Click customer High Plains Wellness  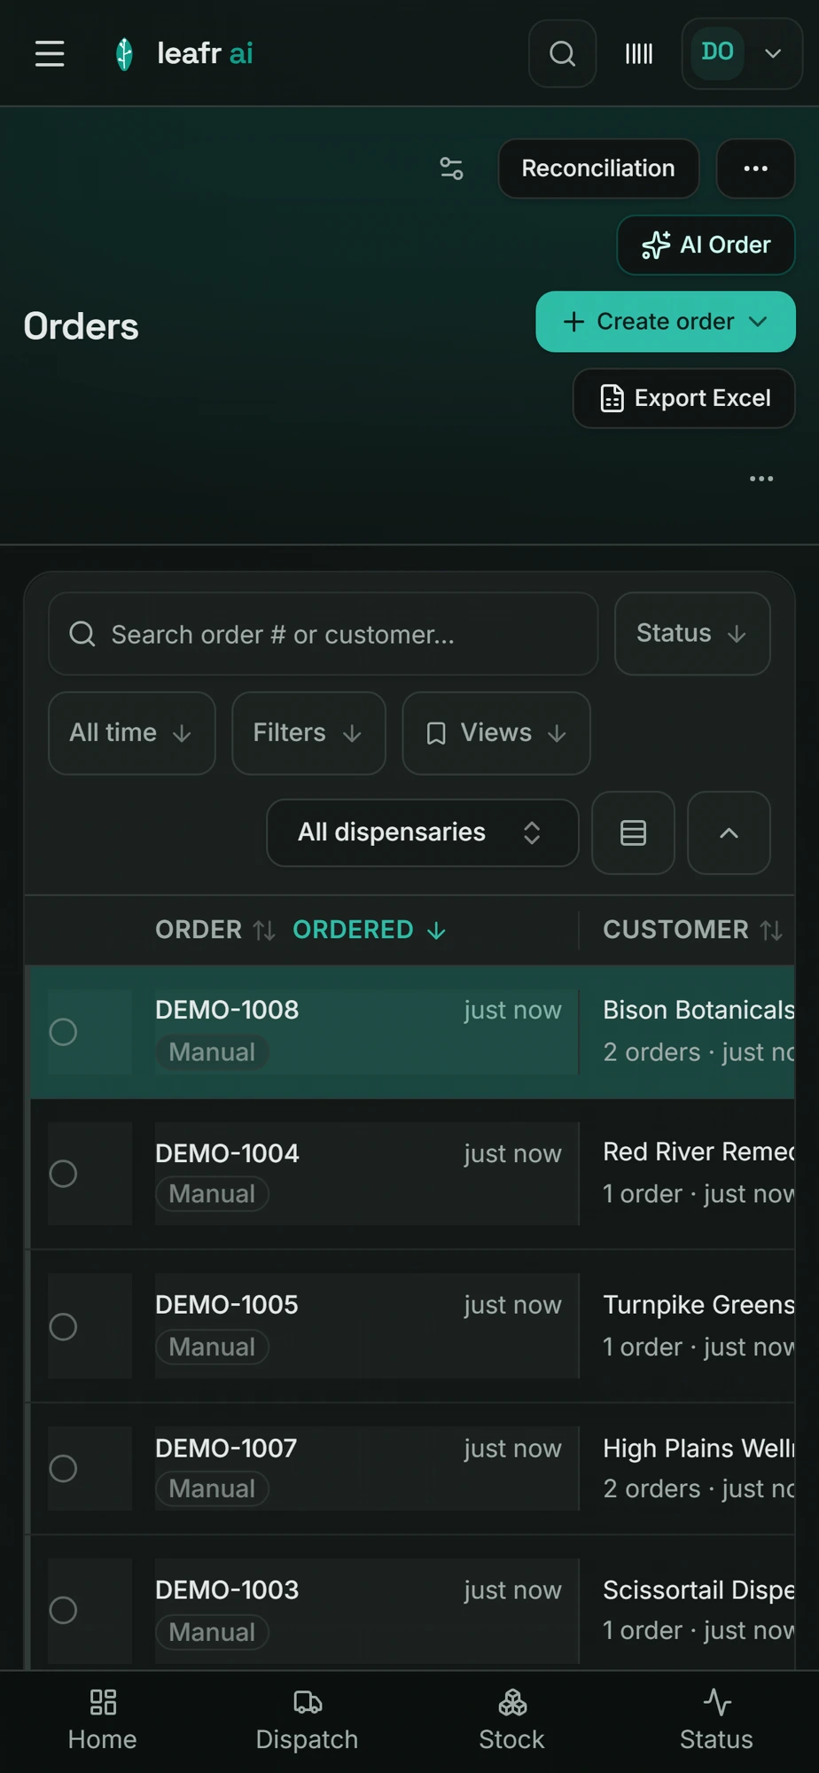tap(698, 1449)
